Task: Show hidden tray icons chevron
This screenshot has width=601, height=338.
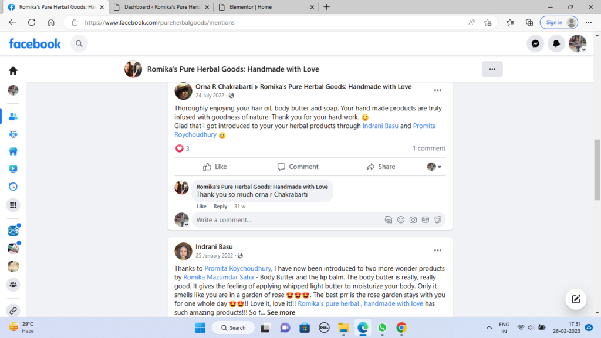Action: click(489, 327)
